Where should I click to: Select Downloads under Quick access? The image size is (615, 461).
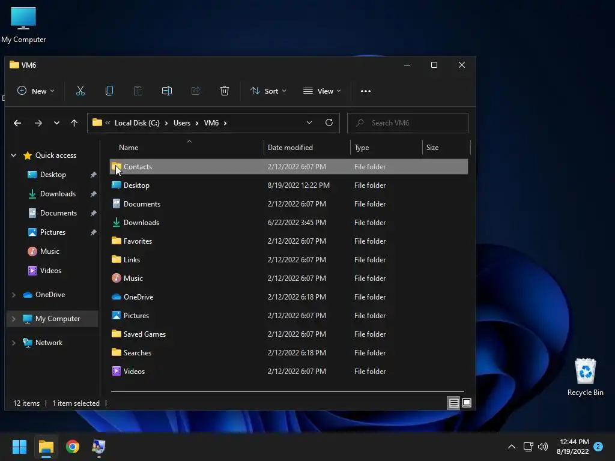58,194
